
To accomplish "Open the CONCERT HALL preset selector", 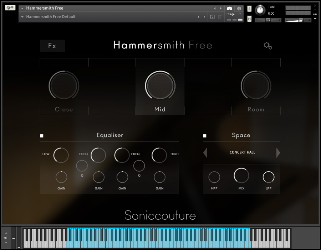I will click(x=243, y=152).
